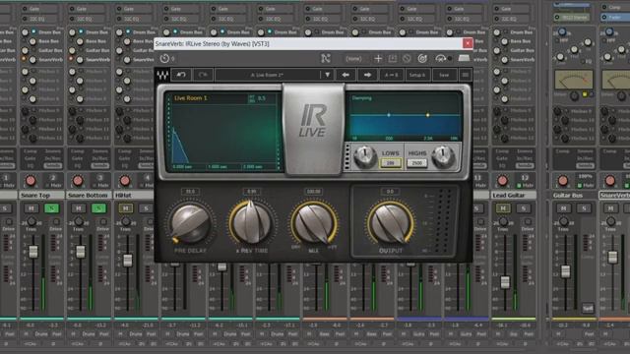The height and width of the screenshot is (354, 630).
Task: Open the preset dropdown arrow in IRLive
Action: 327,75
